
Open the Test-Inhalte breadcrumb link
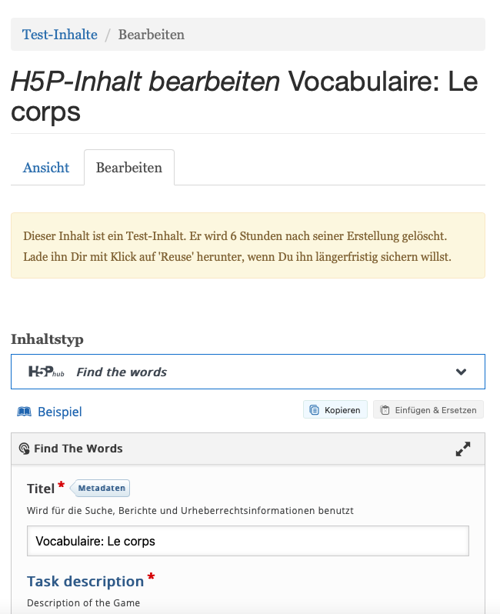pos(60,35)
